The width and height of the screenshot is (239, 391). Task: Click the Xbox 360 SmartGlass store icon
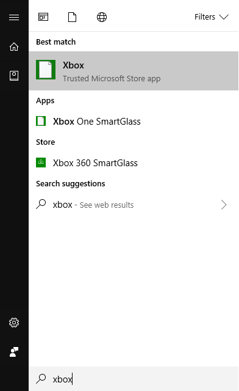click(x=41, y=163)
